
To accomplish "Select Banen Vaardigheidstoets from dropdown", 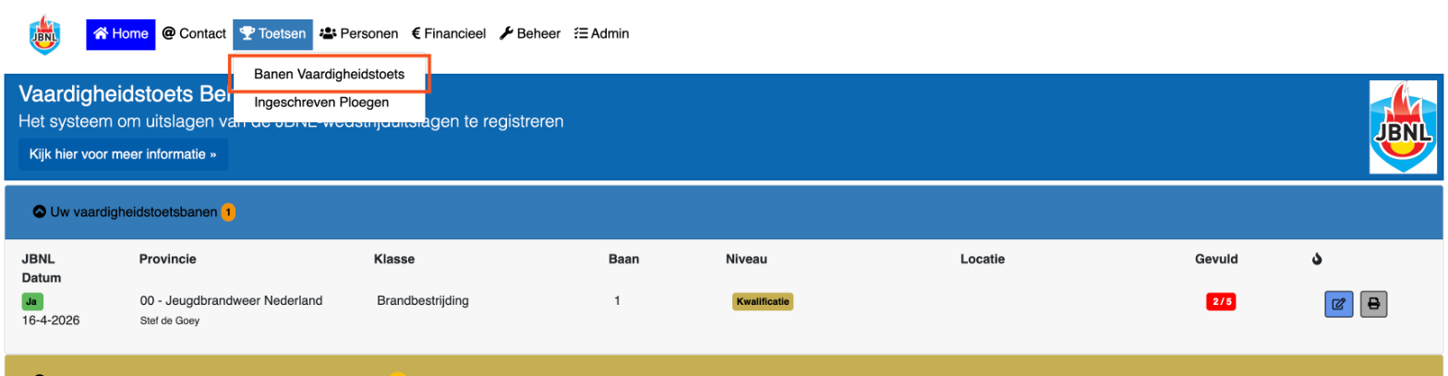I will 330,75.
